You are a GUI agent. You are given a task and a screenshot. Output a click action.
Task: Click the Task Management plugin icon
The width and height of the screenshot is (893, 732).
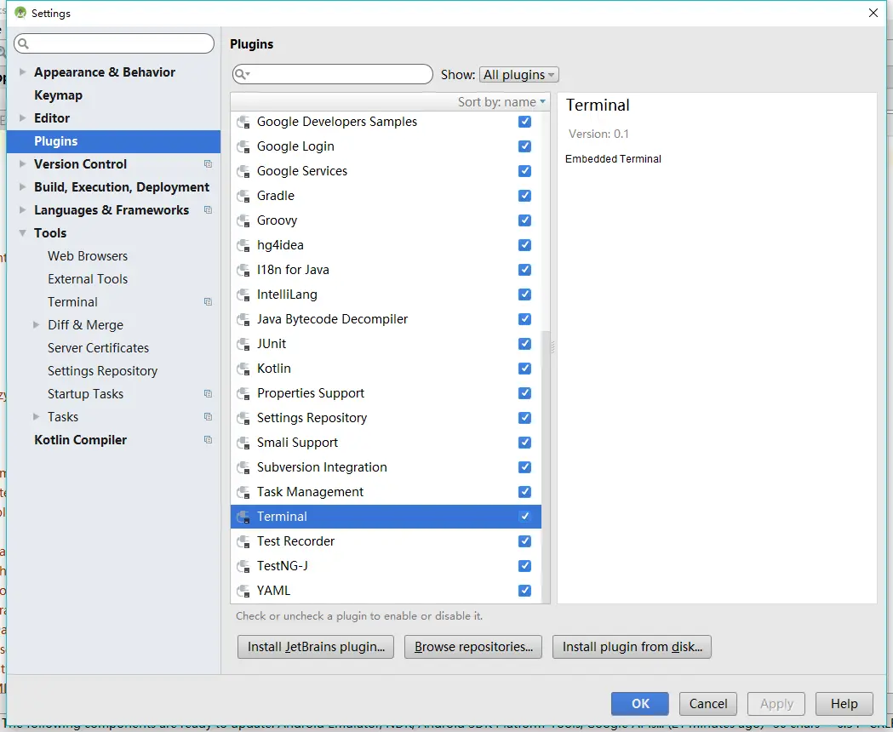pyautogui.click(x=243, y=492)
